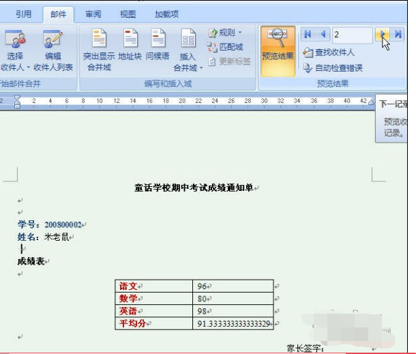416x354 pixels.
Task: Click the 家长签字 signature line text
Action: click(x=305, y=349)
